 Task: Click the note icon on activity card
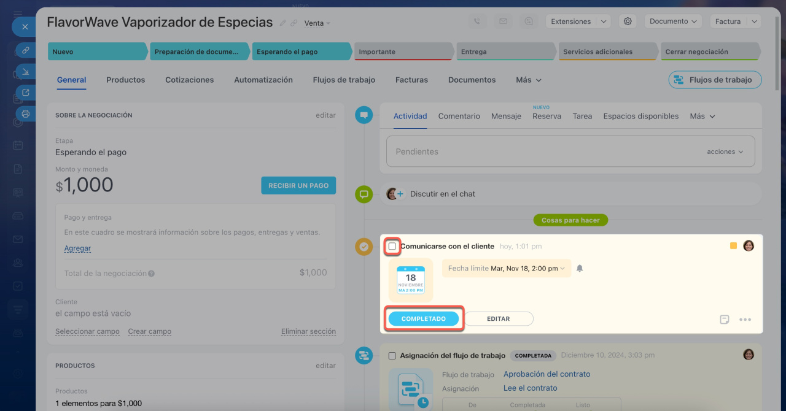(x=725, y=320)
